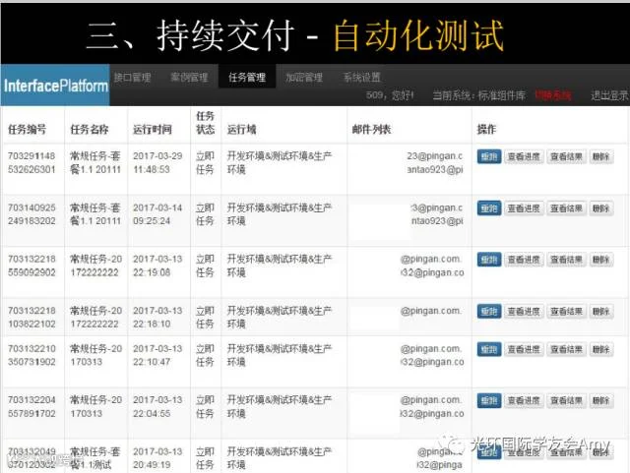Viewport: 630px width, 473px height.
Task: Click 删除 for the 22:04:55 task
Action: (601, 401)
